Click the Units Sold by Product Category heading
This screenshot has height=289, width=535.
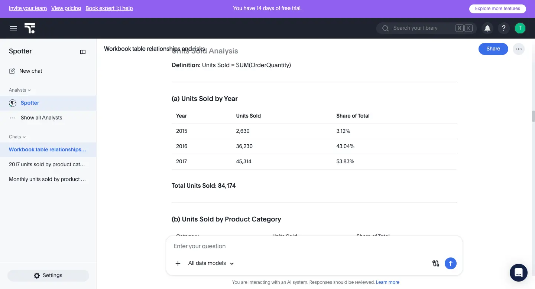(x=226, y=219)
